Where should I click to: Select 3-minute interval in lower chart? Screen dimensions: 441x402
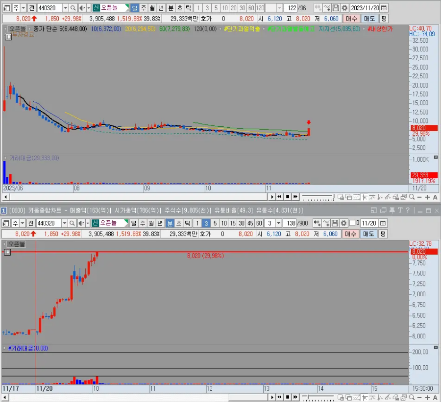[206, 223]
